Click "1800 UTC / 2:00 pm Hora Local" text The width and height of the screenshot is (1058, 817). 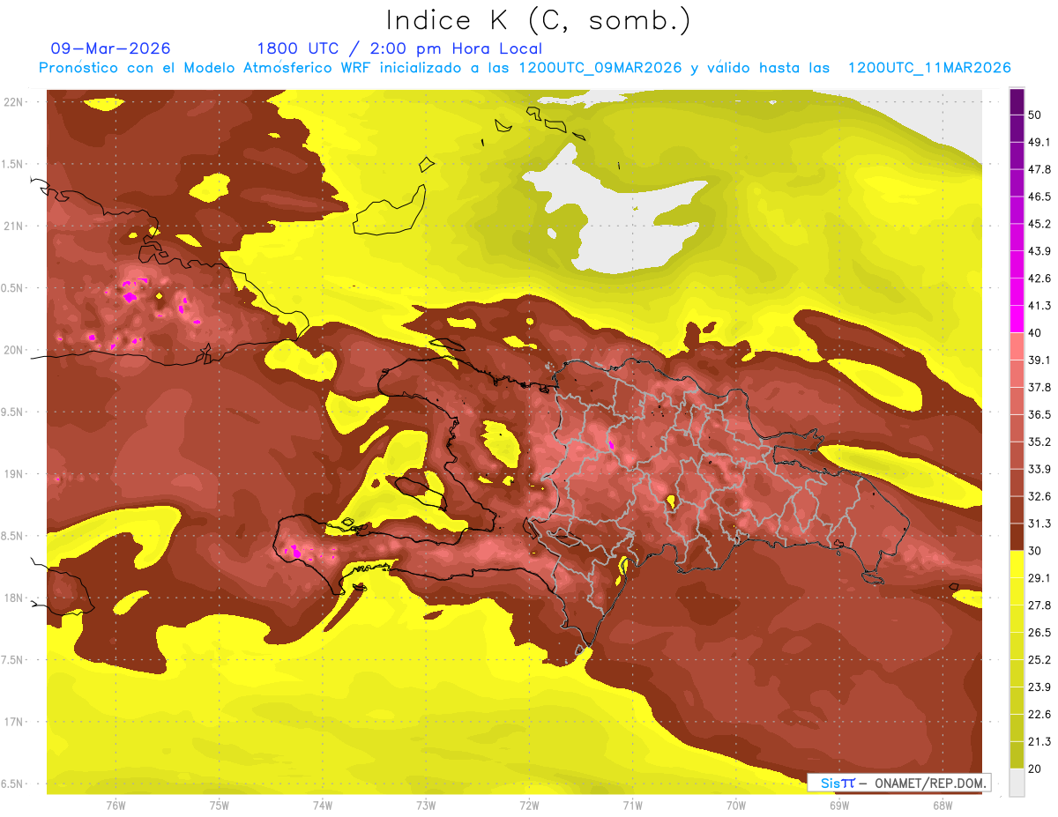(x=399, y=48)
